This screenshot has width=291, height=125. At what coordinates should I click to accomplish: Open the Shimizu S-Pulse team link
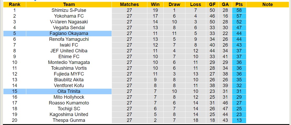tap(69, 10)
